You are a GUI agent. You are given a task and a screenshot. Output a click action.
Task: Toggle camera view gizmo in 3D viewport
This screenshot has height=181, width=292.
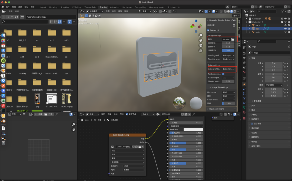201,45
